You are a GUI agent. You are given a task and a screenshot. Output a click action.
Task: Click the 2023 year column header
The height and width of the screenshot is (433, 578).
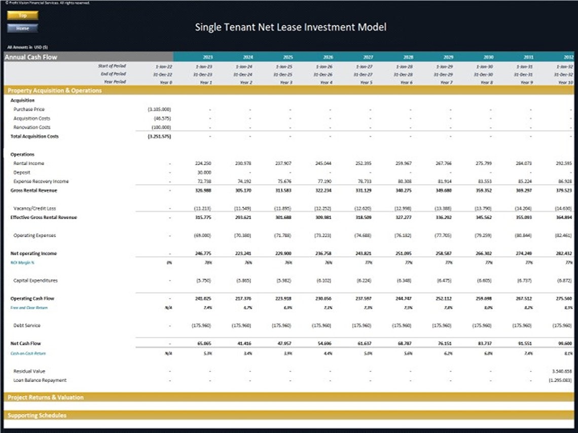click(207, 57)
